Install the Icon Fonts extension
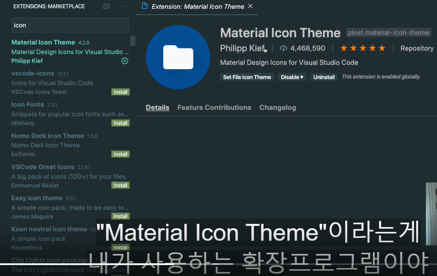 [120, 123]
